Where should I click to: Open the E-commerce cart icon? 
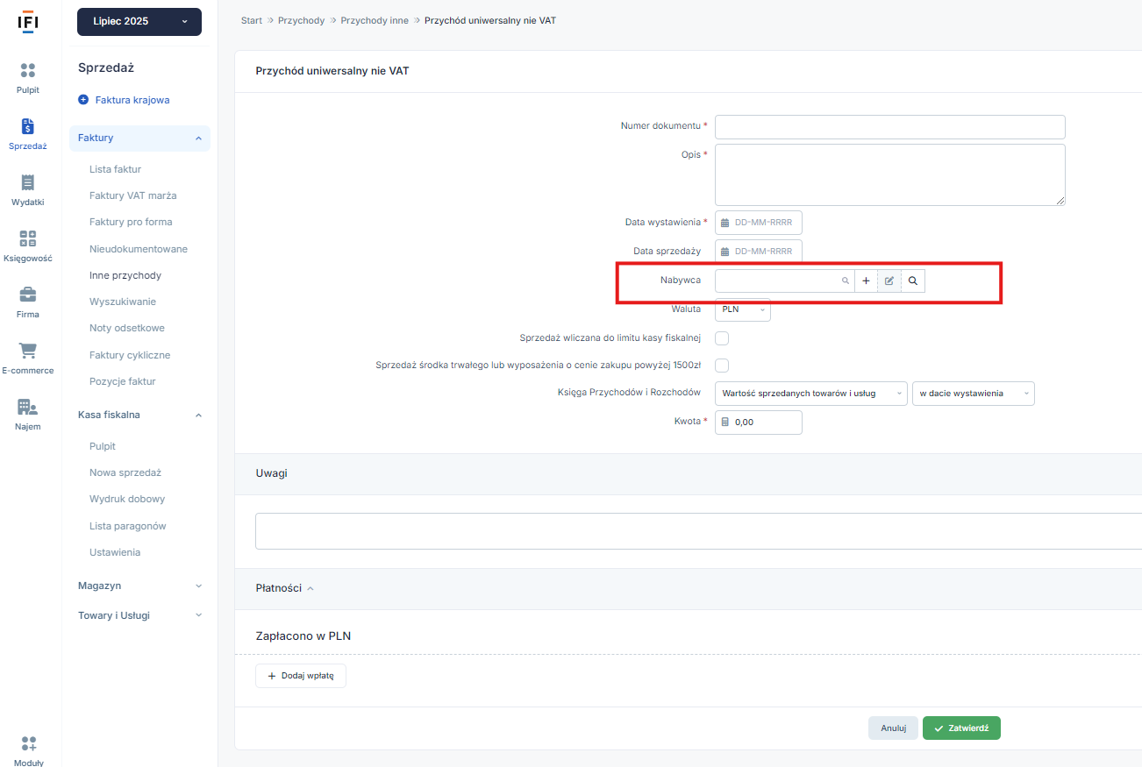[x=28, y=351]
